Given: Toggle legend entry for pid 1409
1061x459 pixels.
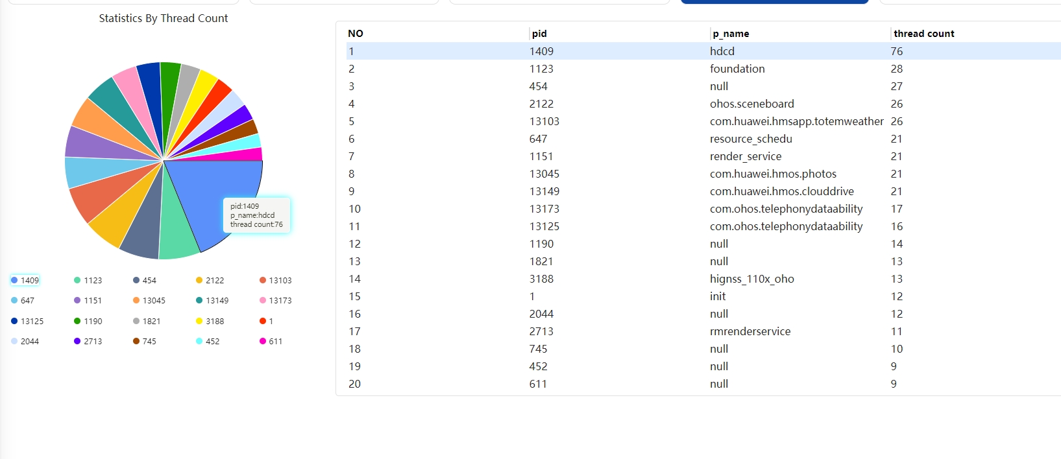Looking at the screenshot, I should tap(25, 280).
